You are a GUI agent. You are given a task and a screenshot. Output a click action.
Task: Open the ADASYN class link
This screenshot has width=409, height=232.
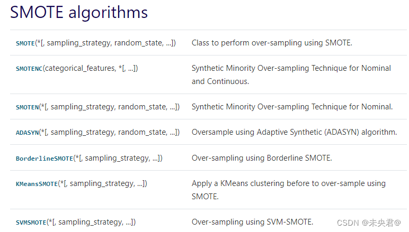coord(27,133)
